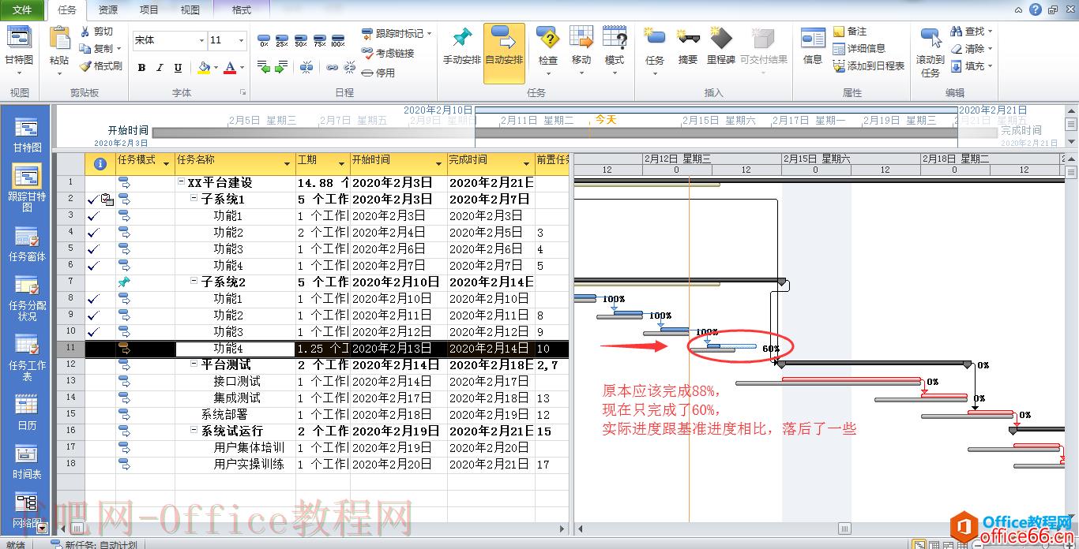Open 开始时间 column filter dropdown
This screenshot has width=1079, height=549.
pos(439,164)
